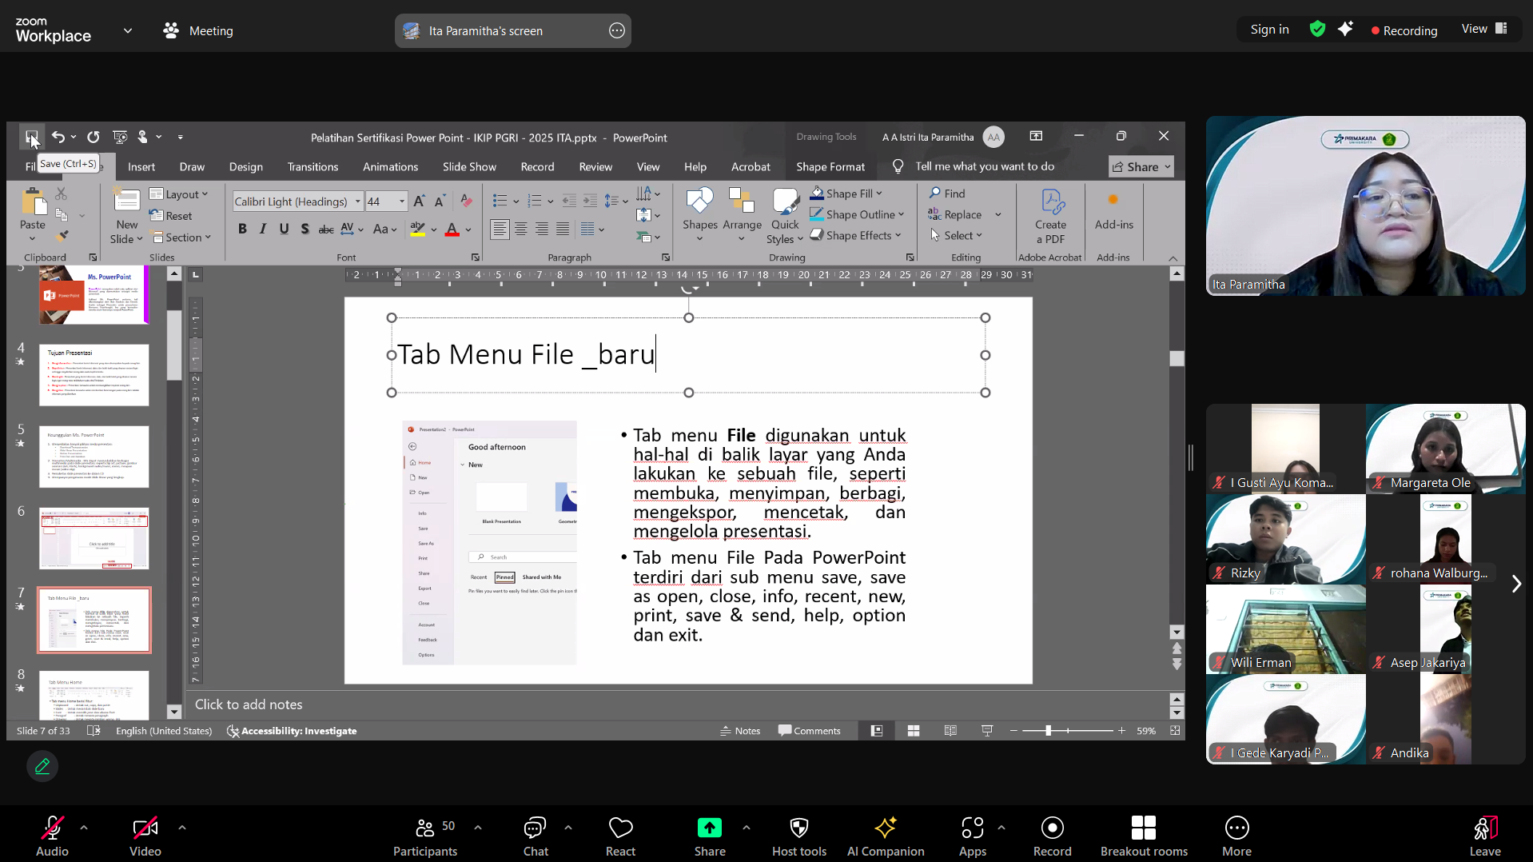Apply text shadow formatting
The height and width of the screenshot is (862, 1533).
click(x=305, y=229)
